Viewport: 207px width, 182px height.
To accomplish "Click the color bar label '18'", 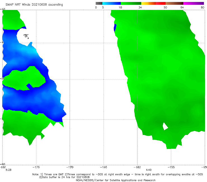I will coord(120,7).
